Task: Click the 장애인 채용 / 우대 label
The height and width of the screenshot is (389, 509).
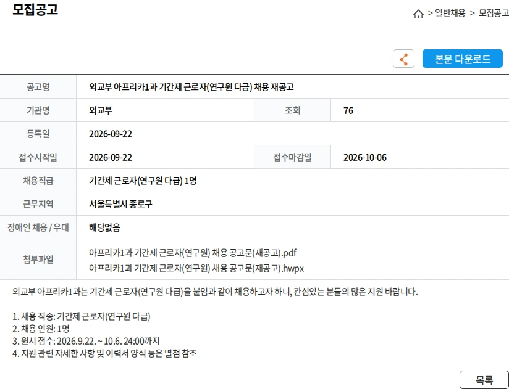Action: 38,227
